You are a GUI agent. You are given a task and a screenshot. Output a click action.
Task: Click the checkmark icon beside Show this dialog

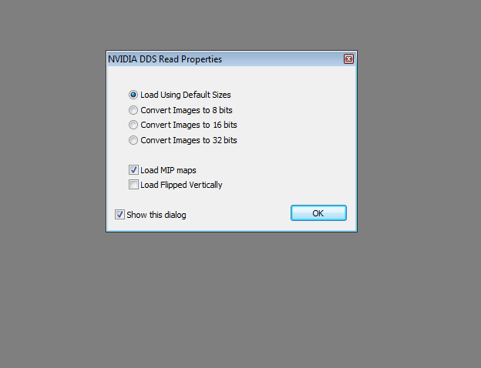[x=119, y=215]
